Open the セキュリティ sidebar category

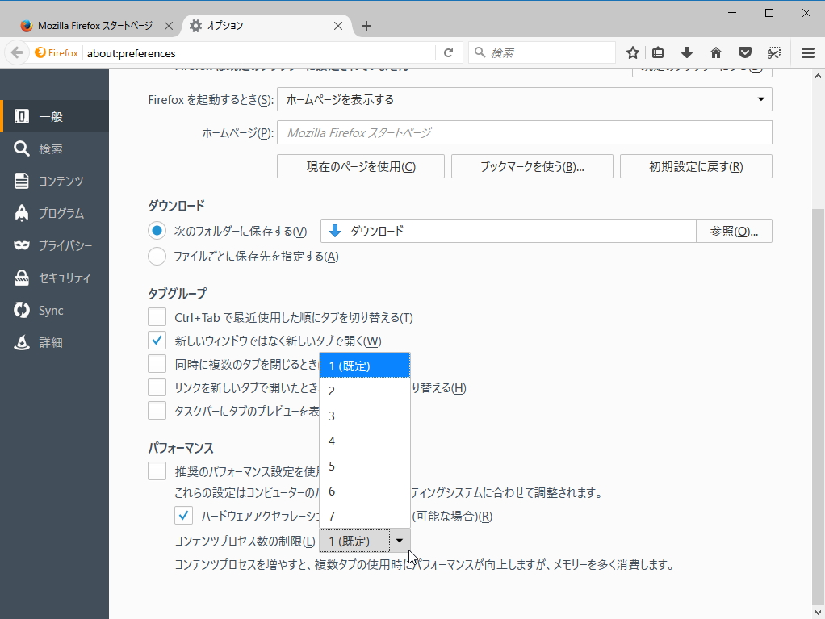tap(54, 278)
